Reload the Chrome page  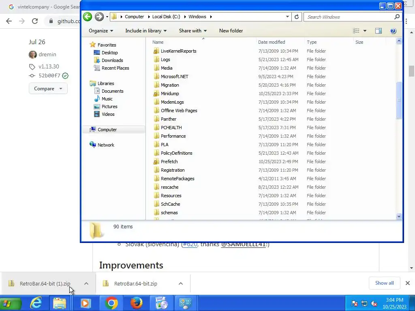35,21
